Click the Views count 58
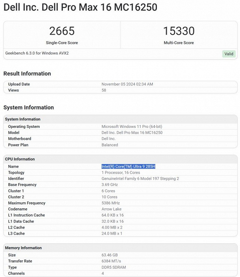This screenshot has height=277, width=240. (x=104, y=90)
